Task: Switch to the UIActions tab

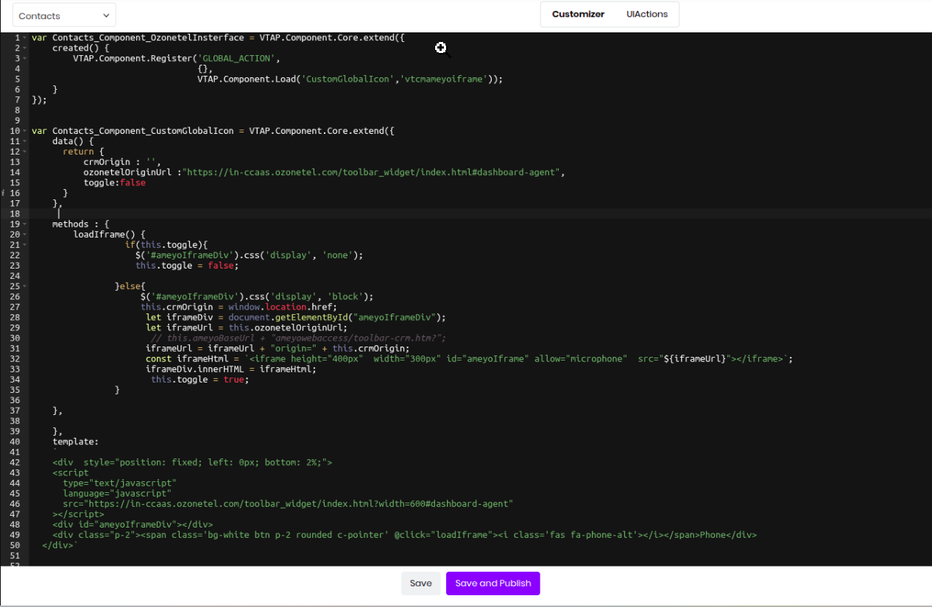Action: tap(647, 14)
